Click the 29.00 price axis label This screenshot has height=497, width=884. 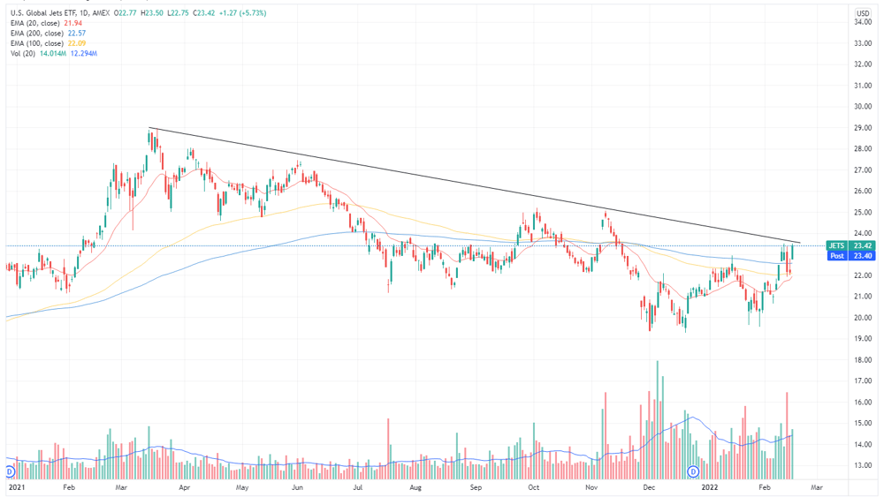point(863,128)
